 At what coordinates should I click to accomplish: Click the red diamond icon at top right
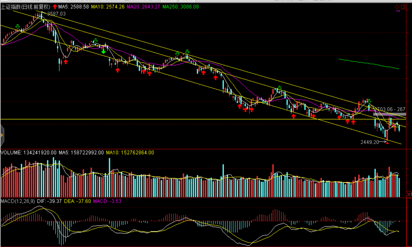(397, 7)
